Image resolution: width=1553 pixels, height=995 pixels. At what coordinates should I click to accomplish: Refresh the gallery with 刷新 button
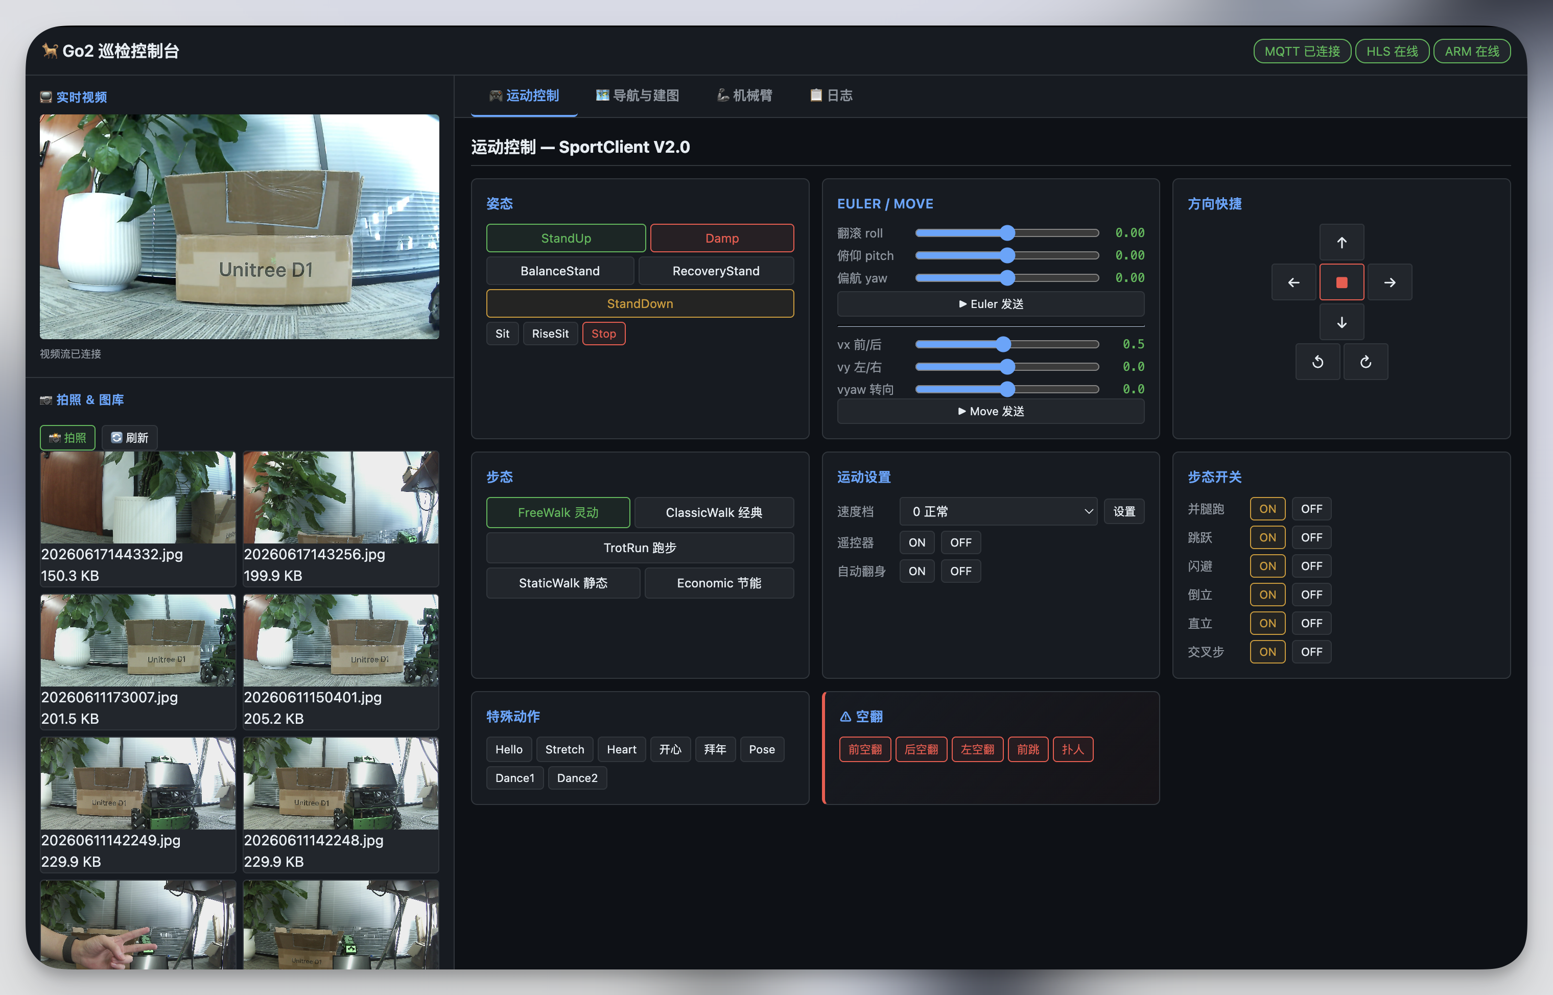tap(130, 437)
